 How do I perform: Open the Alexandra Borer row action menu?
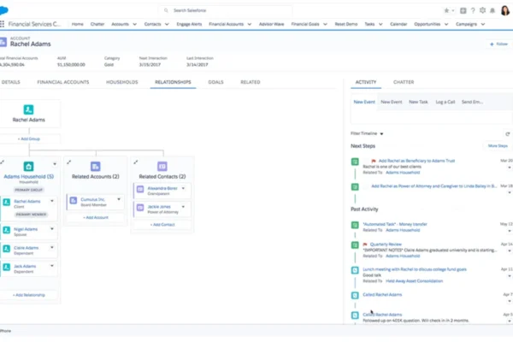(x=183, y=188)
